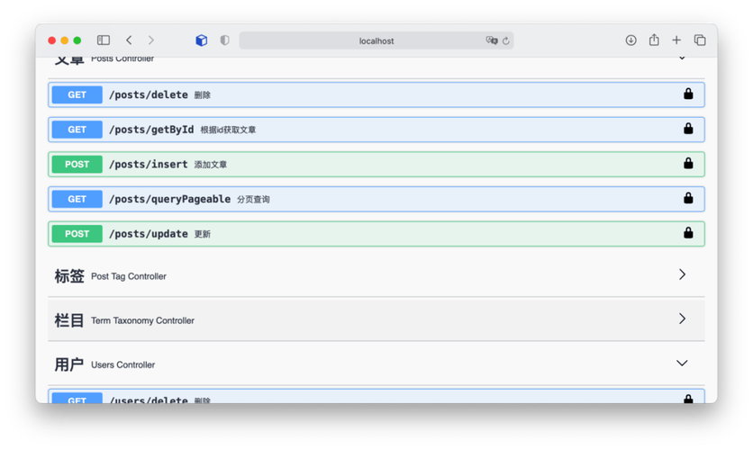This screenshot has width=753, height=450.
Task: Open the GET /posts/queryPageable endpoint
Action: coord(376,199)
